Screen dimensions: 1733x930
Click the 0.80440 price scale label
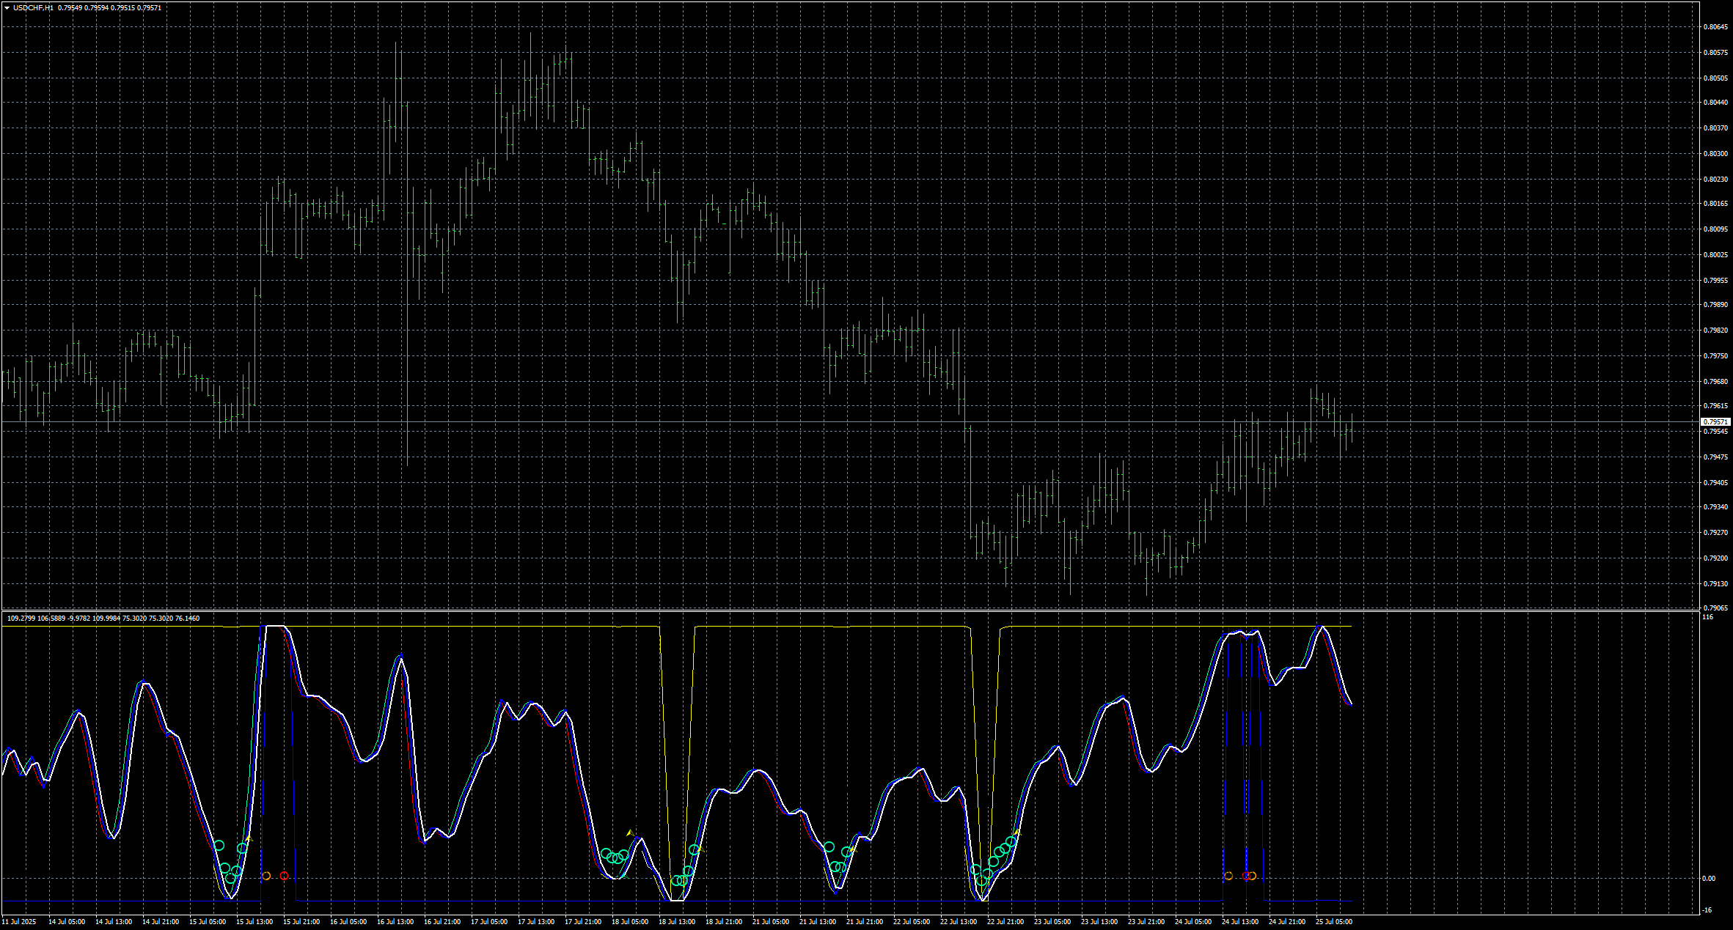(1715, 103)
